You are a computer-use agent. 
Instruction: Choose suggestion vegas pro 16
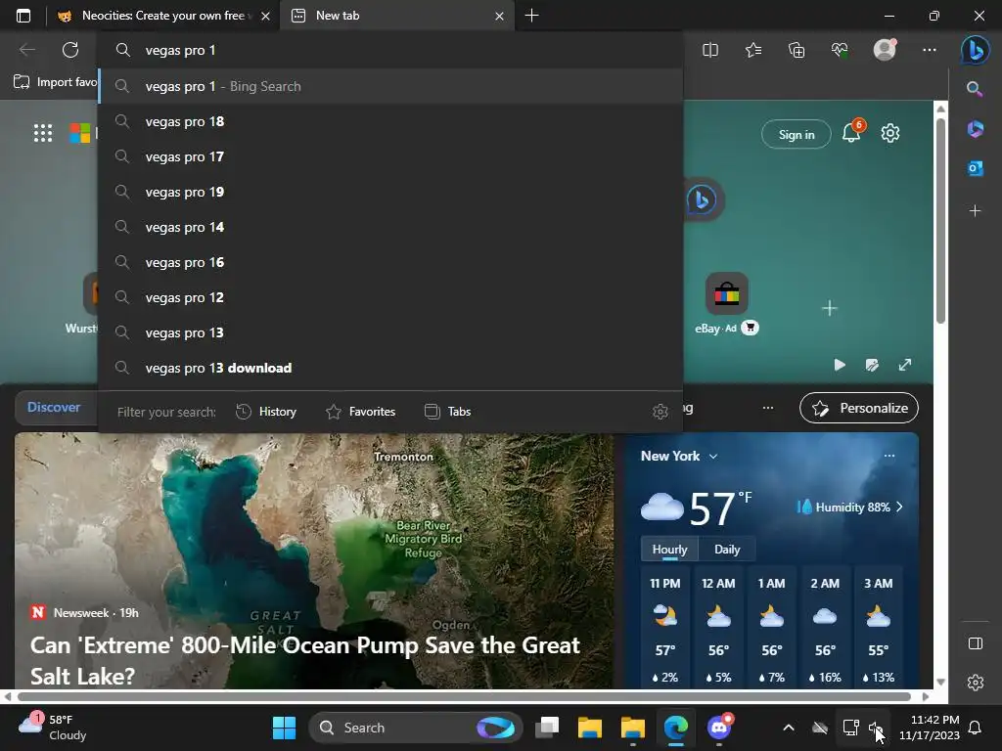390,262
